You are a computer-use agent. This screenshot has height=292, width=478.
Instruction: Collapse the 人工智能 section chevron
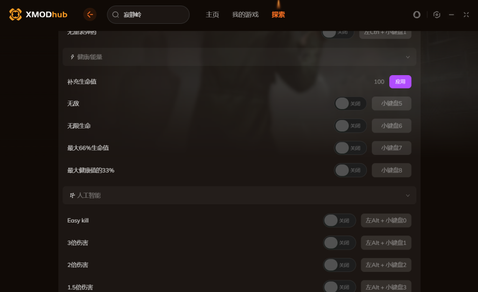click(x=408, y=195)
